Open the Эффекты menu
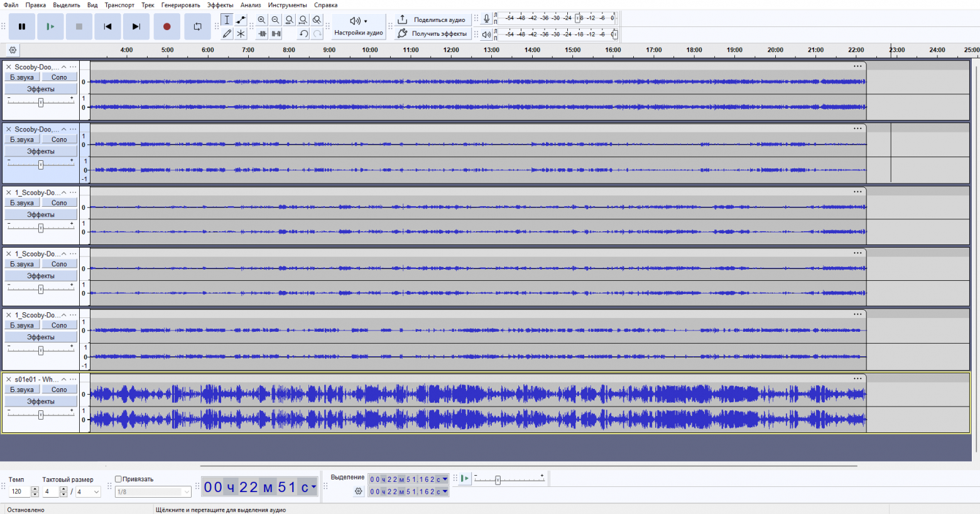 pos(220,5)
